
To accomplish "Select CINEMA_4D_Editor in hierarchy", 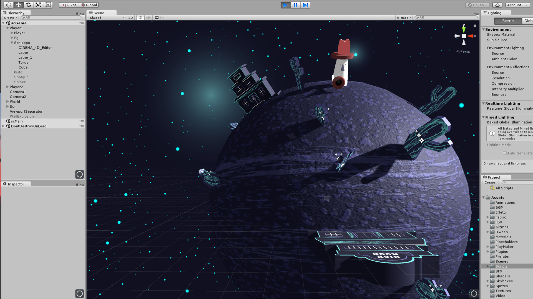I will [x=35, y=48].
